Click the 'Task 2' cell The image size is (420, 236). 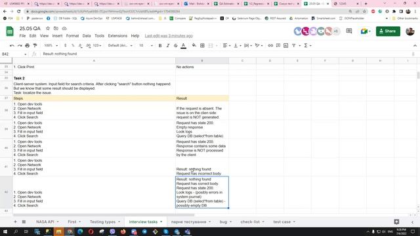click(94, 78)
